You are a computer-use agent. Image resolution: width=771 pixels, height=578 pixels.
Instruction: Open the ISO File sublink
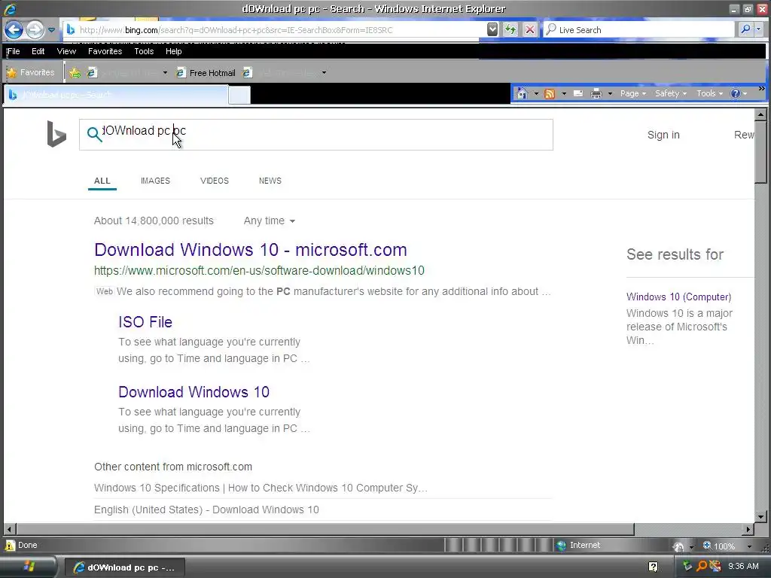145,322
